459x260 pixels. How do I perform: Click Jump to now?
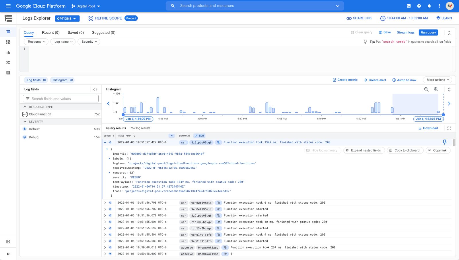[x=404, y=80]
